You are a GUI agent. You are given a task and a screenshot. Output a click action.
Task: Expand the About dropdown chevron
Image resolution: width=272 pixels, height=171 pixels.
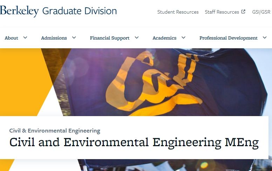(x=25, y=38)
